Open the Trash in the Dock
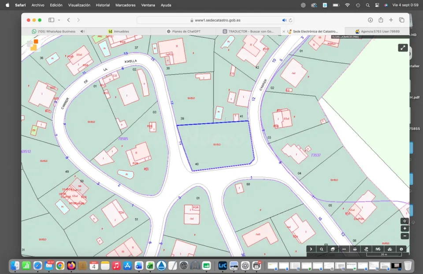The image size is (423, 274). (x=408, y=266)
